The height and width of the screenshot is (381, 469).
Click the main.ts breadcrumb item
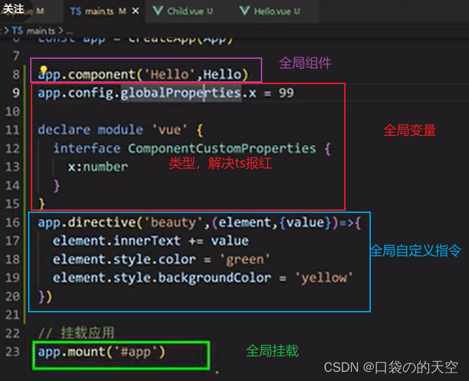(41, 31)
